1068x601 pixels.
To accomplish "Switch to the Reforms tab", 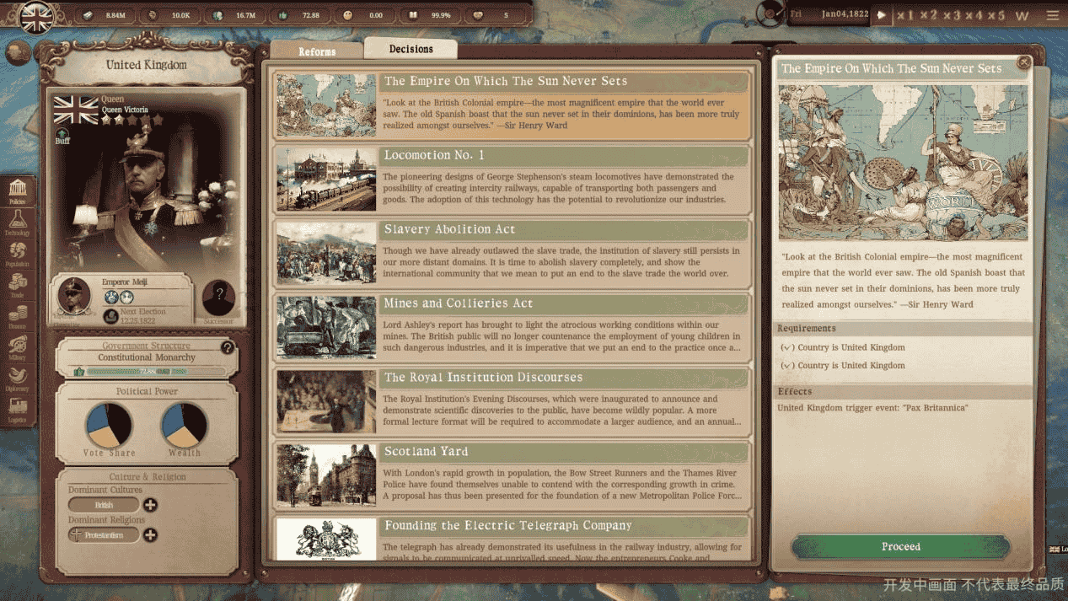I will pos(317,51).
